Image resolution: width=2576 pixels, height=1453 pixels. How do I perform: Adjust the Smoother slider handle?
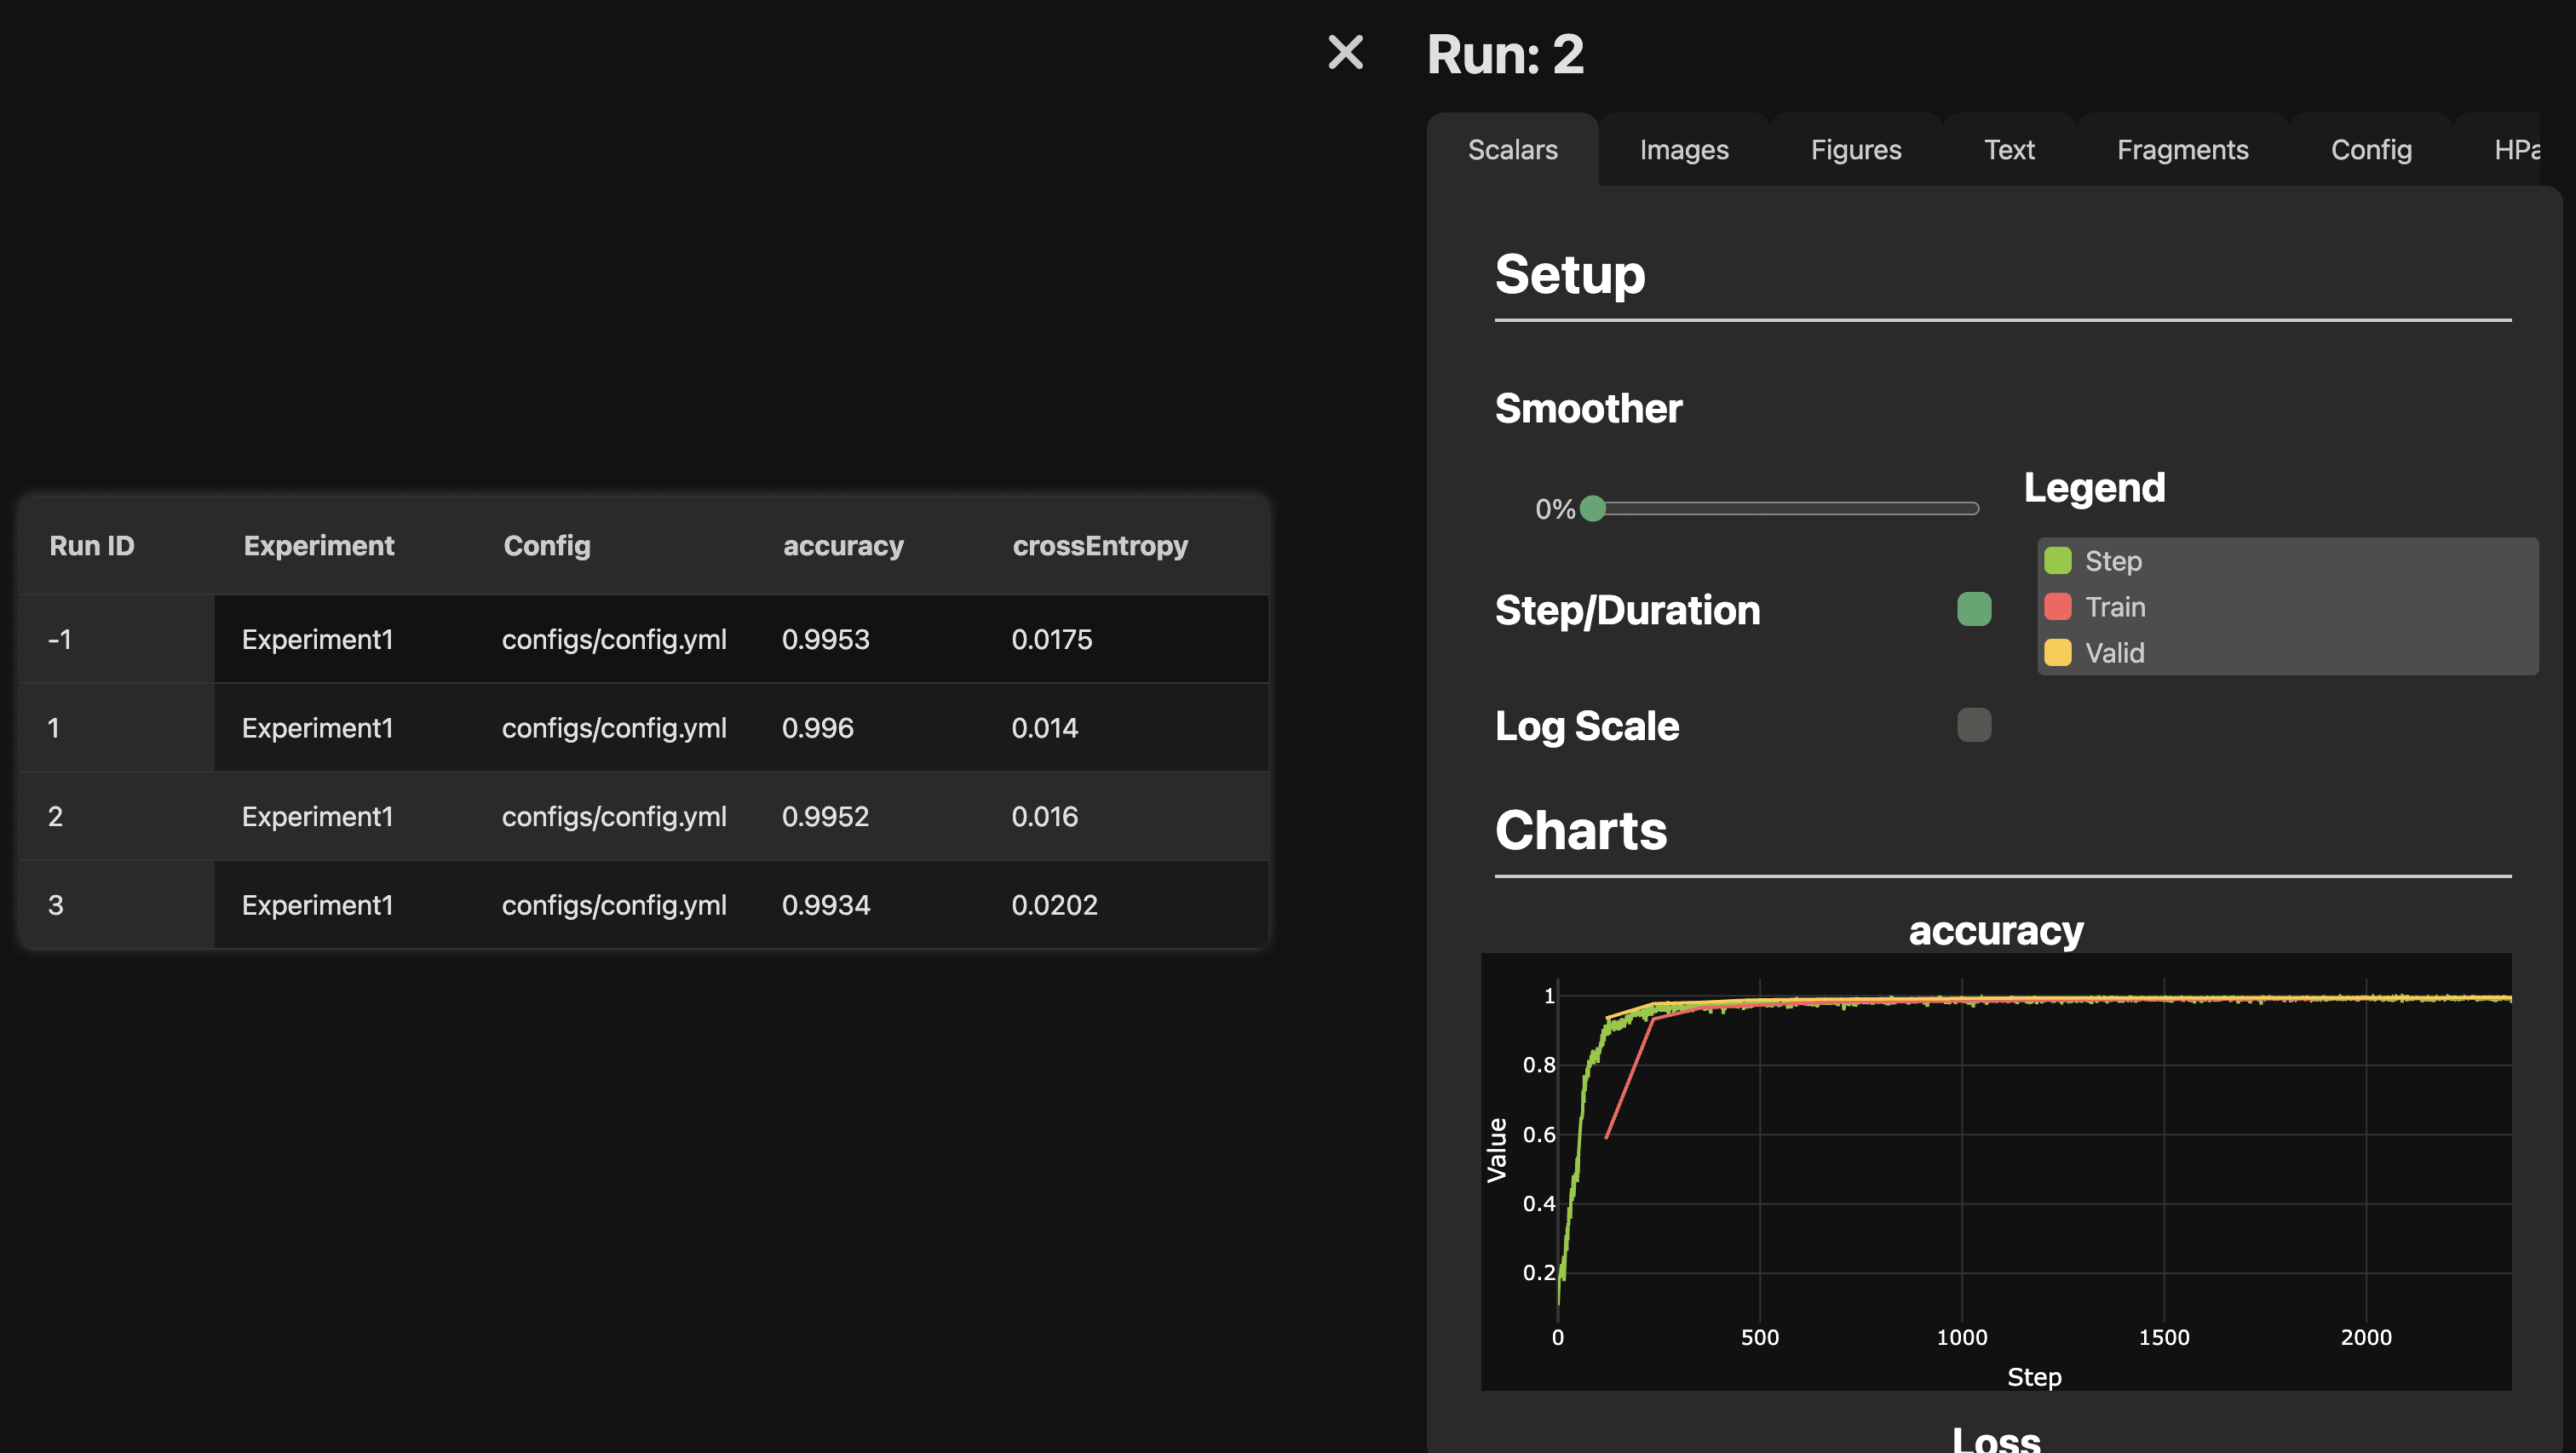(1593, 509)
